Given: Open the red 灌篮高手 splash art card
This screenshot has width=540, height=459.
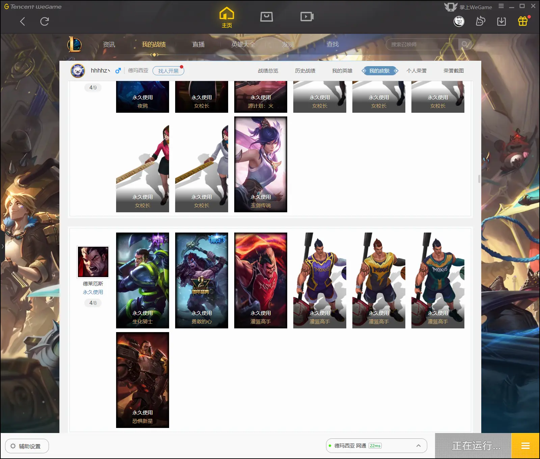Looking at the screenshot, I should tap(261, 280).
